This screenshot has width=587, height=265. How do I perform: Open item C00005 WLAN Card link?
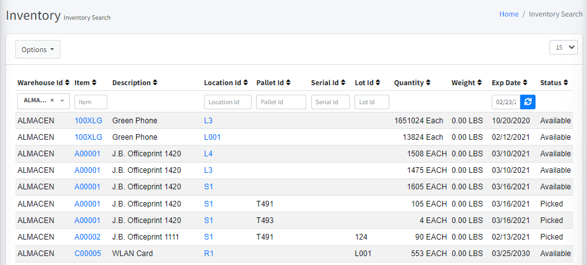coord(88,253)
